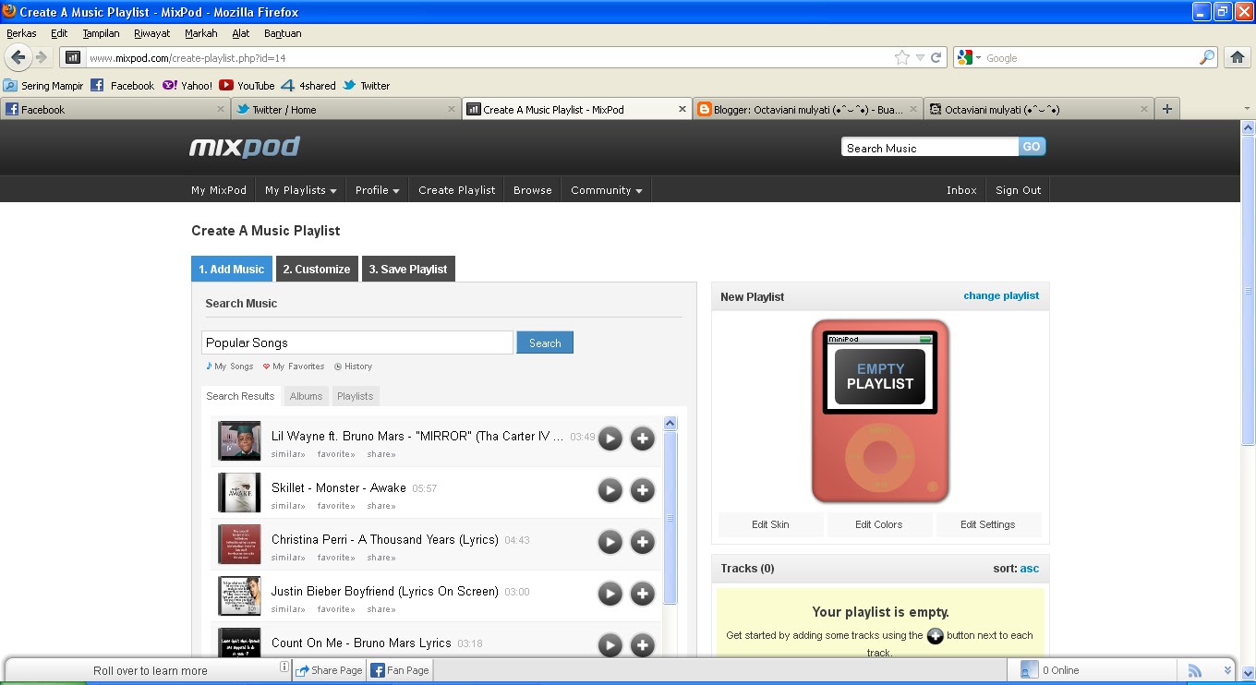Viewport: 1256px width, 685px height.
Task: Expand Profile dropdown menu
Action: [x=377, y=190]
